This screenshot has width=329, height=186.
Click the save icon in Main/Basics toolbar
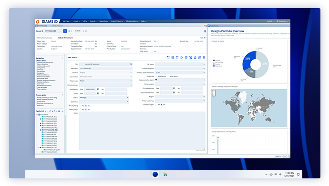[173, 57]
